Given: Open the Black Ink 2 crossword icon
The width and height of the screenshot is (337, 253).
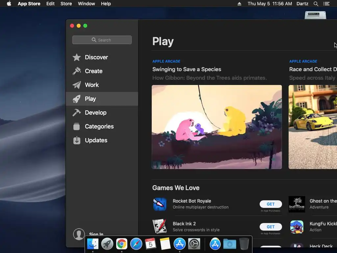Looking at the screenshot, I should click(x=160, y=227).
